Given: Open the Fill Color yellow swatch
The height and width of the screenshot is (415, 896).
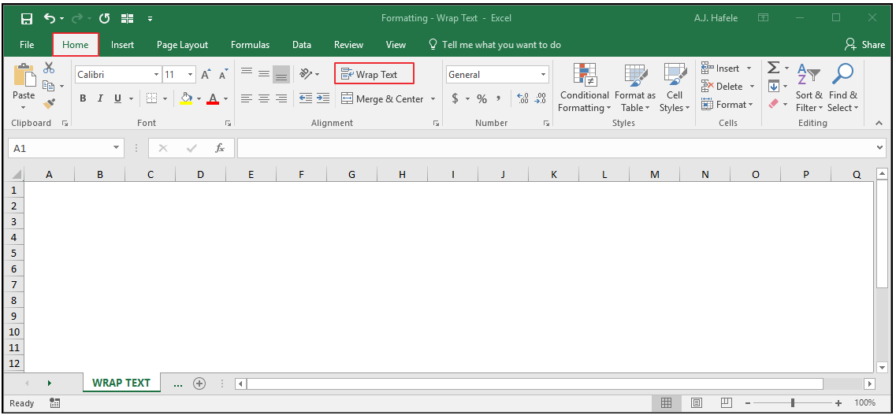Looking at the screenshot, I should point(186,98).
